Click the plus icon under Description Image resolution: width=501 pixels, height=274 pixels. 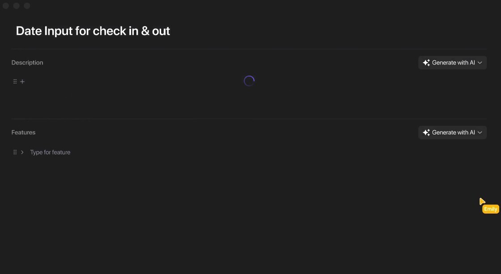[22, 81]
